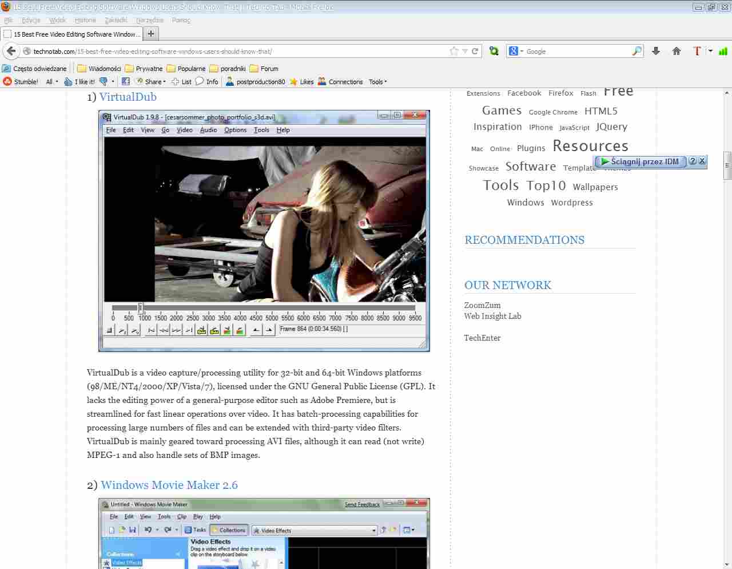This screenshot has width=732, height=569.
Task: Go back with the browser Back arrow
Action: coord(11,51)
